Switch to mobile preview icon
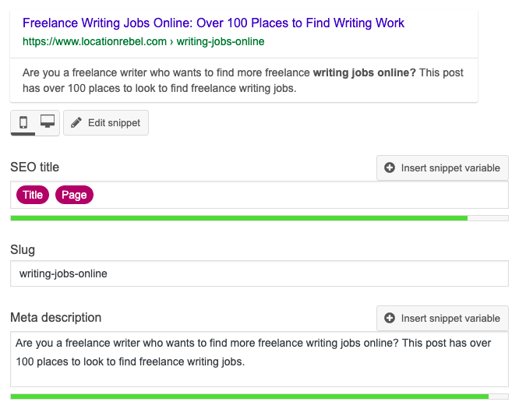Image resolution: width=519 pixels, height=409 pixels. 23,122
